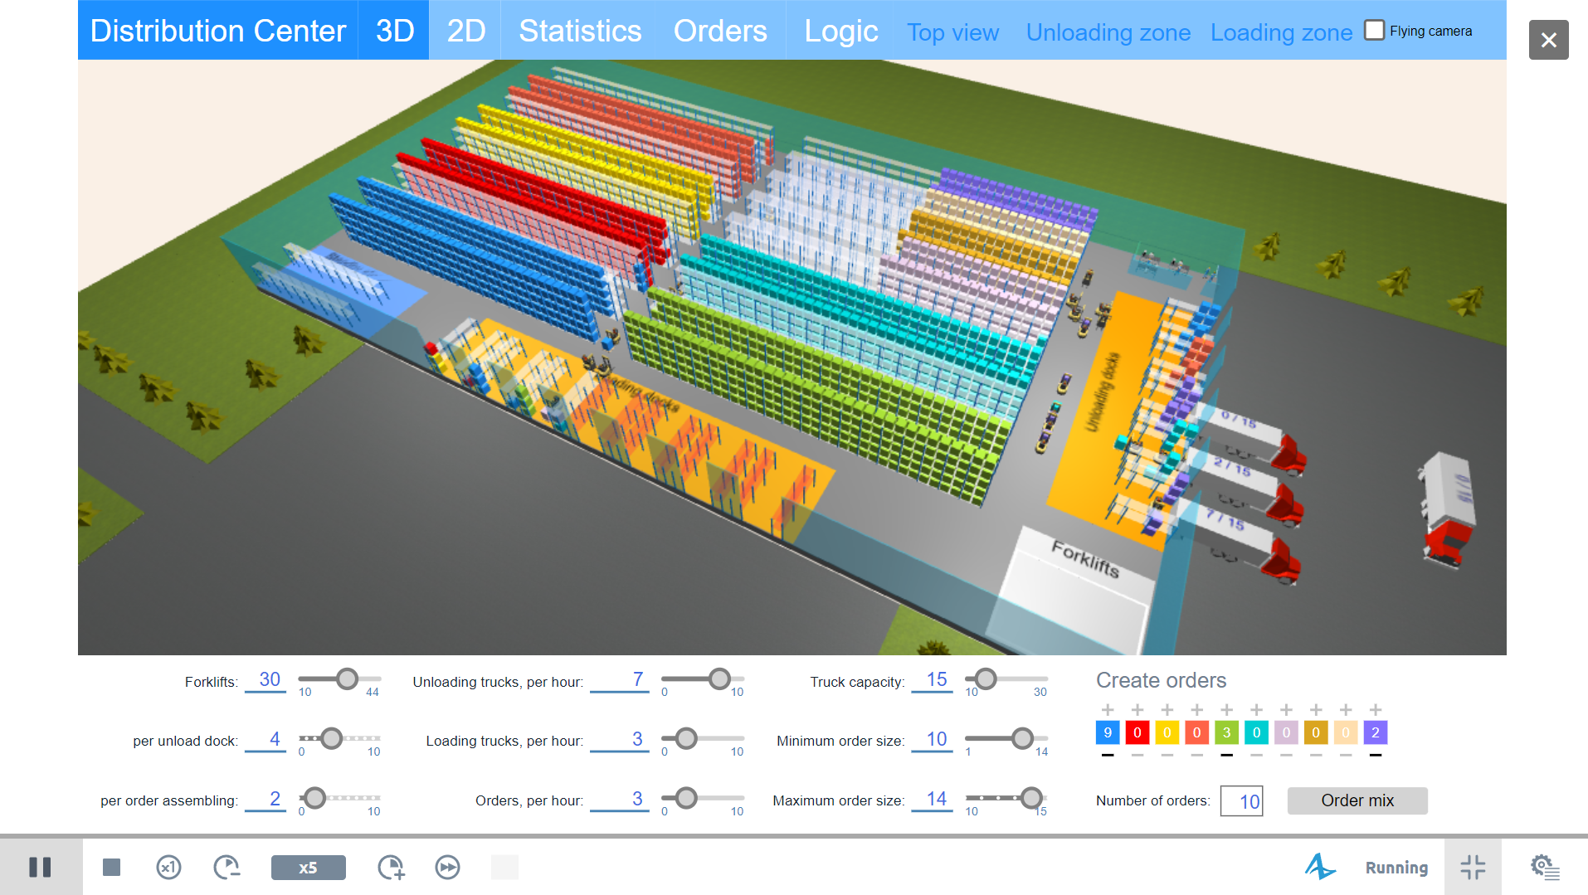Enable the Flying camera checkbox
Image resolution: width=1588 pixels, height=895 pixels.
1375,31
